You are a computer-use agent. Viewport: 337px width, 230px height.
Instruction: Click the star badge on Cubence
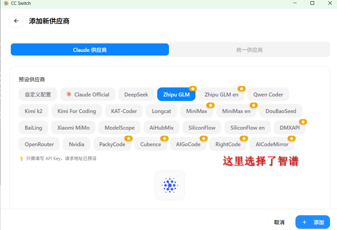click(x=164, y=138)
